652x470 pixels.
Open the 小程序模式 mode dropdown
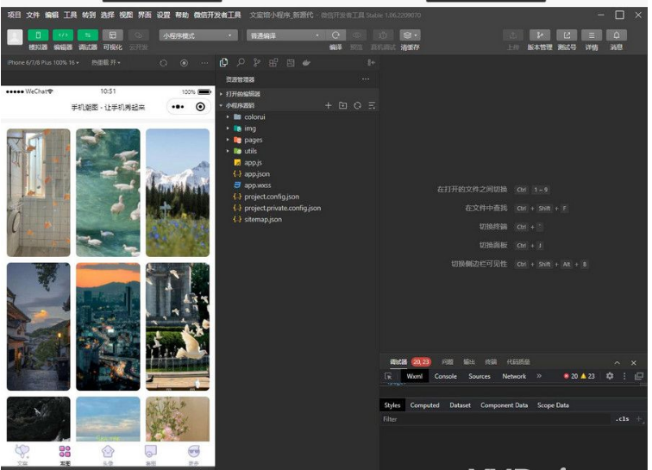[197, 35]
